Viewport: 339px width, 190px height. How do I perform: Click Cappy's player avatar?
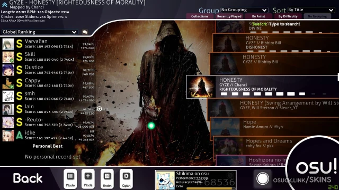tap(8, 83)
